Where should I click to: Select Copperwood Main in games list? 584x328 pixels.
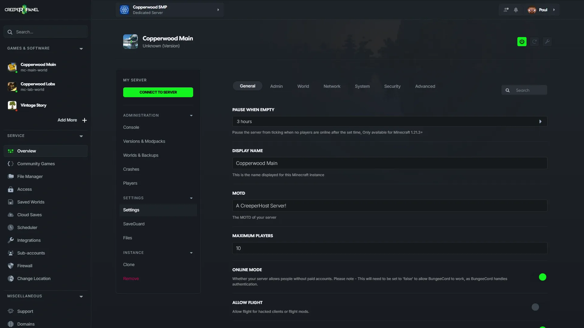coord(46,67)
